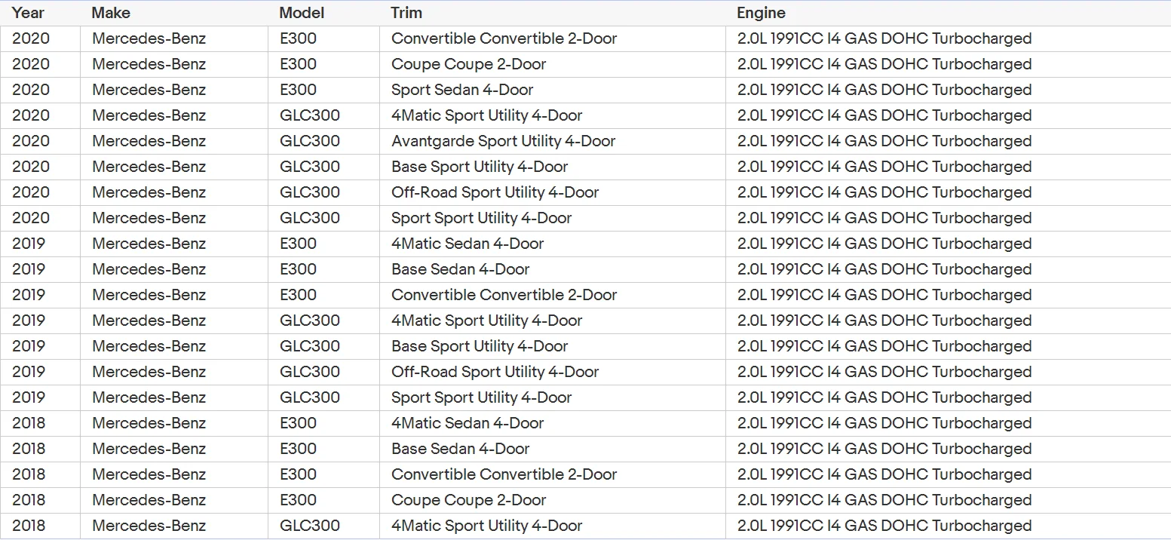Click the engine cell in the Avantgarde row

[884, 141]
